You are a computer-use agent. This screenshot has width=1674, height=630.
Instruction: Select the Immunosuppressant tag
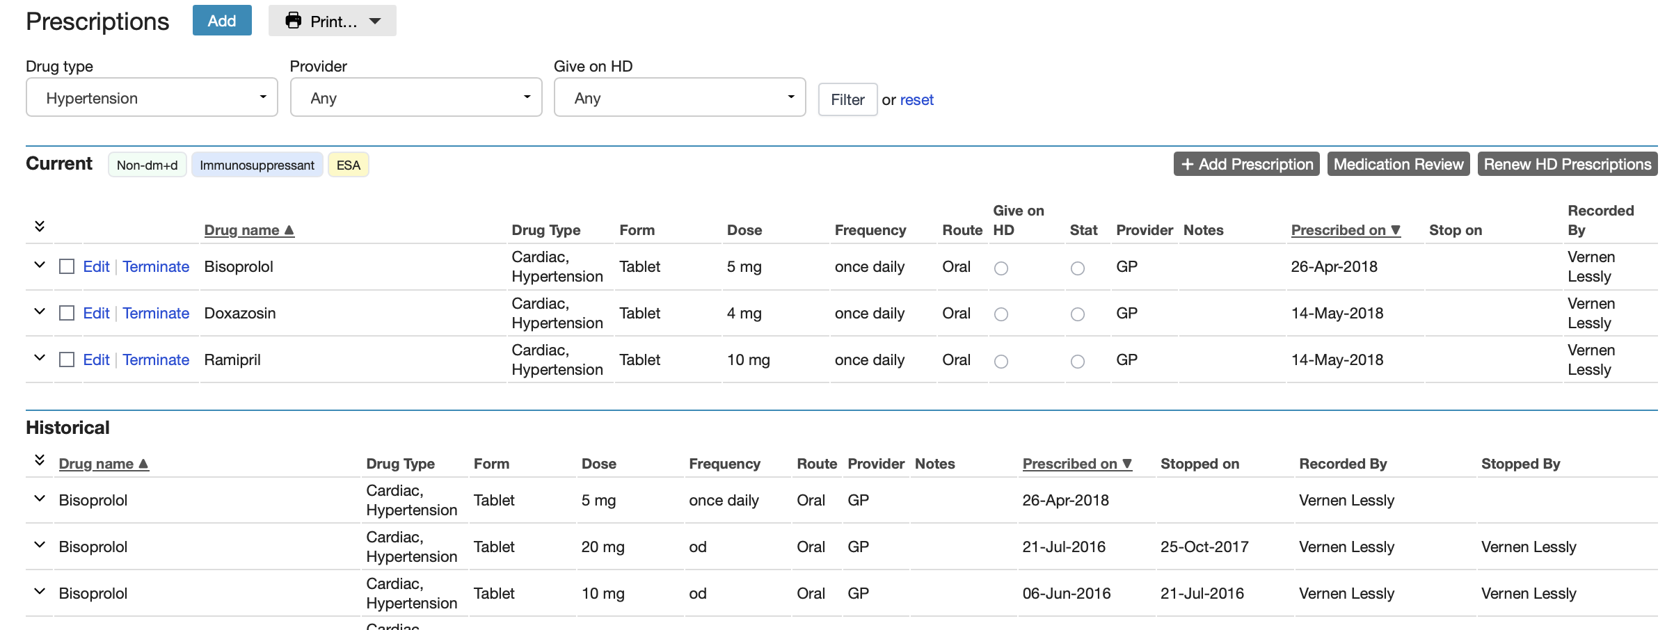[257, 165]
